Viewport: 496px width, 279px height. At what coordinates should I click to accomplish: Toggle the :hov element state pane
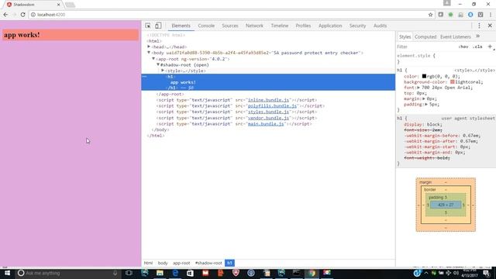[x=463, y=46]
